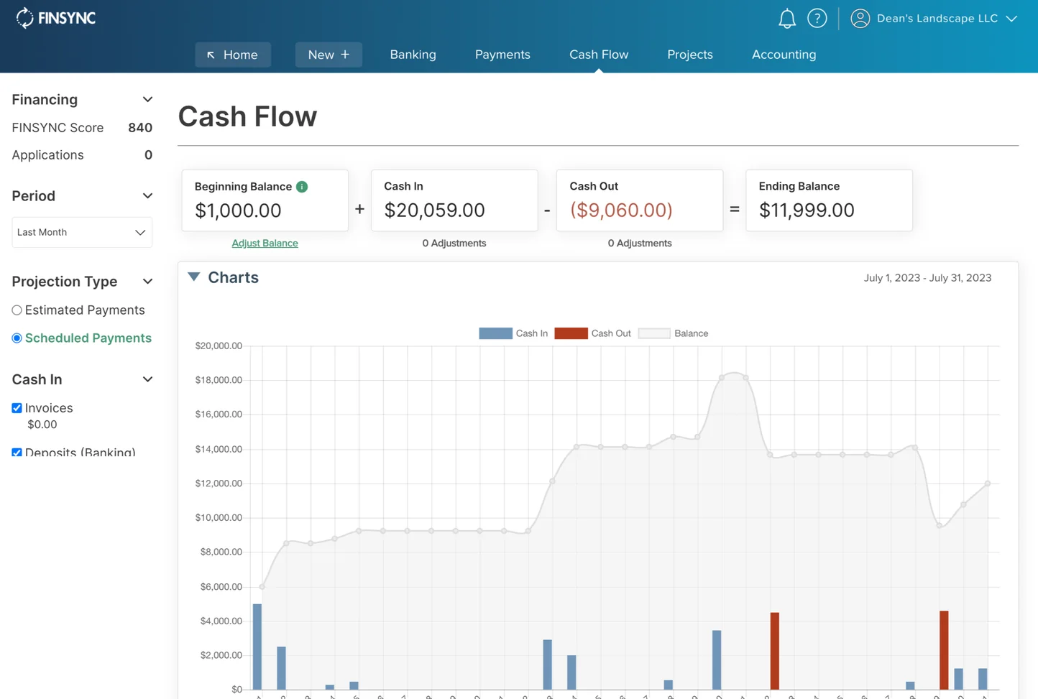Click the Applications row
The width and height of the screenshot is (1038, 699).
(82, 155)
